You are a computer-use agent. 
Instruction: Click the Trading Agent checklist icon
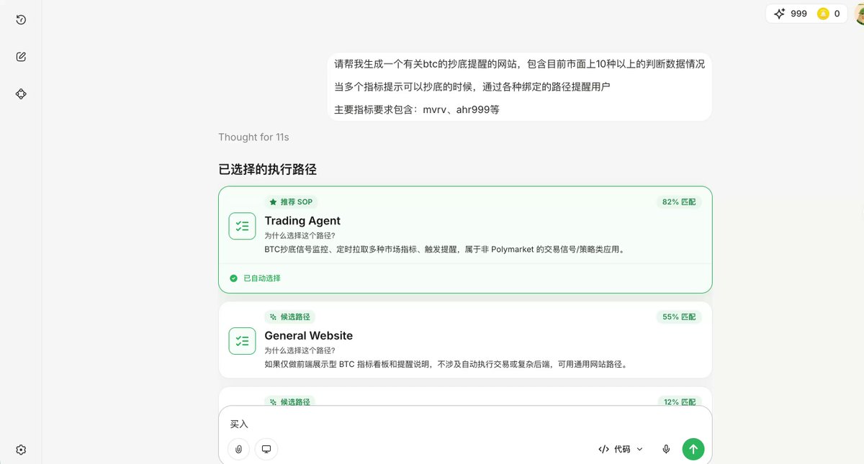242,226
